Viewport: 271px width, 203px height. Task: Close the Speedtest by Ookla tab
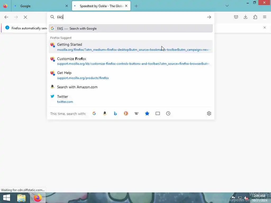[126, 6]
